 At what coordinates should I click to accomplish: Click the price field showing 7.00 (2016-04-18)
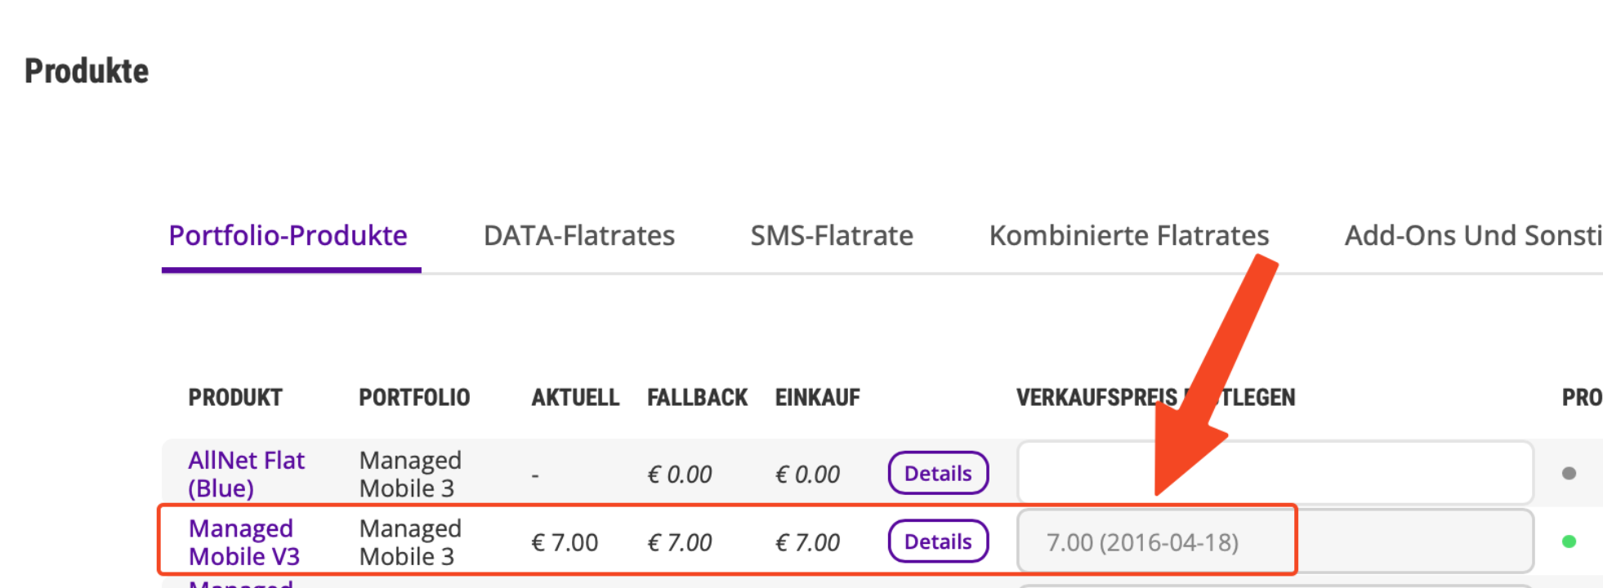click(x=1275, y=542)
